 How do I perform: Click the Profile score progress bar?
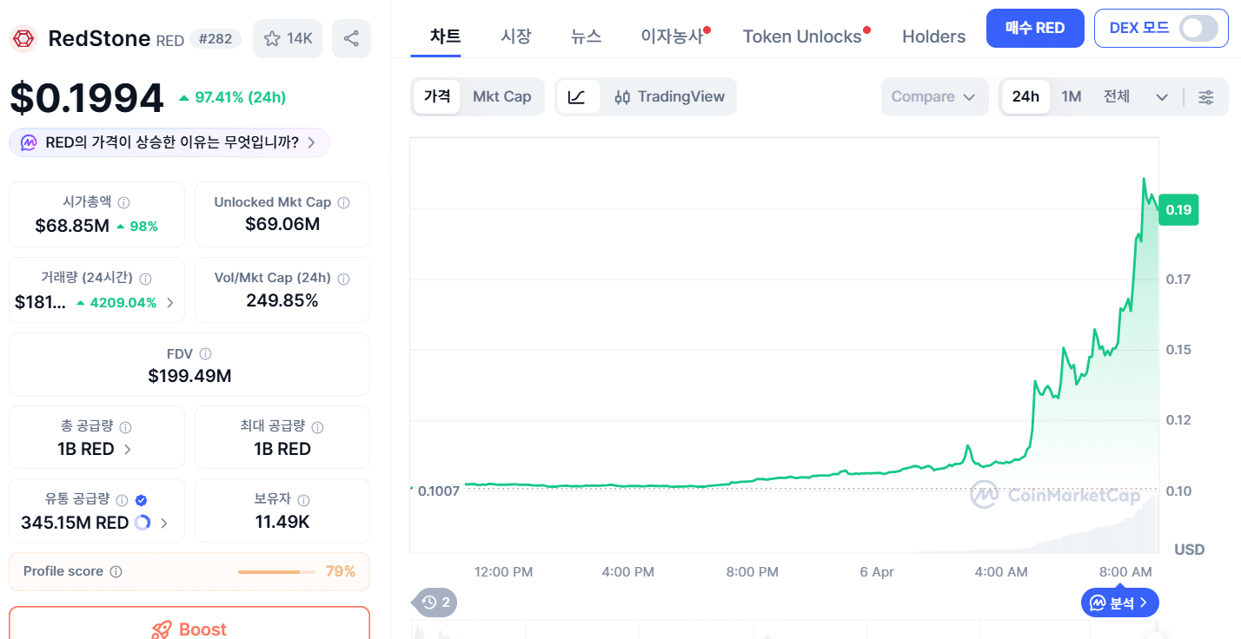275,571
